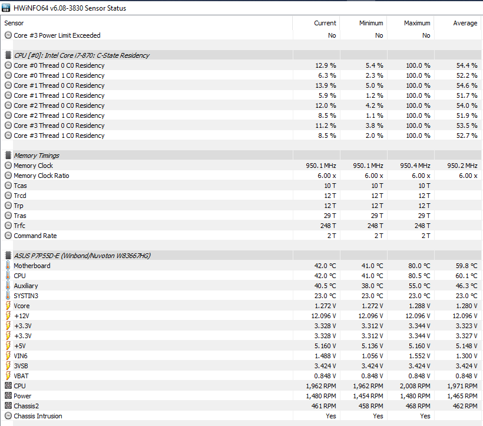The image size is (483, 426).
Task: Click the fan icon next to Power
Action: coord(8,396)
